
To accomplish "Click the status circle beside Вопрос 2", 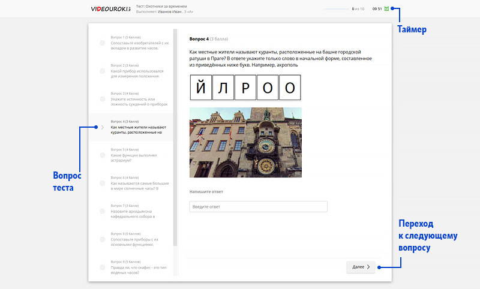I will 103,71.
